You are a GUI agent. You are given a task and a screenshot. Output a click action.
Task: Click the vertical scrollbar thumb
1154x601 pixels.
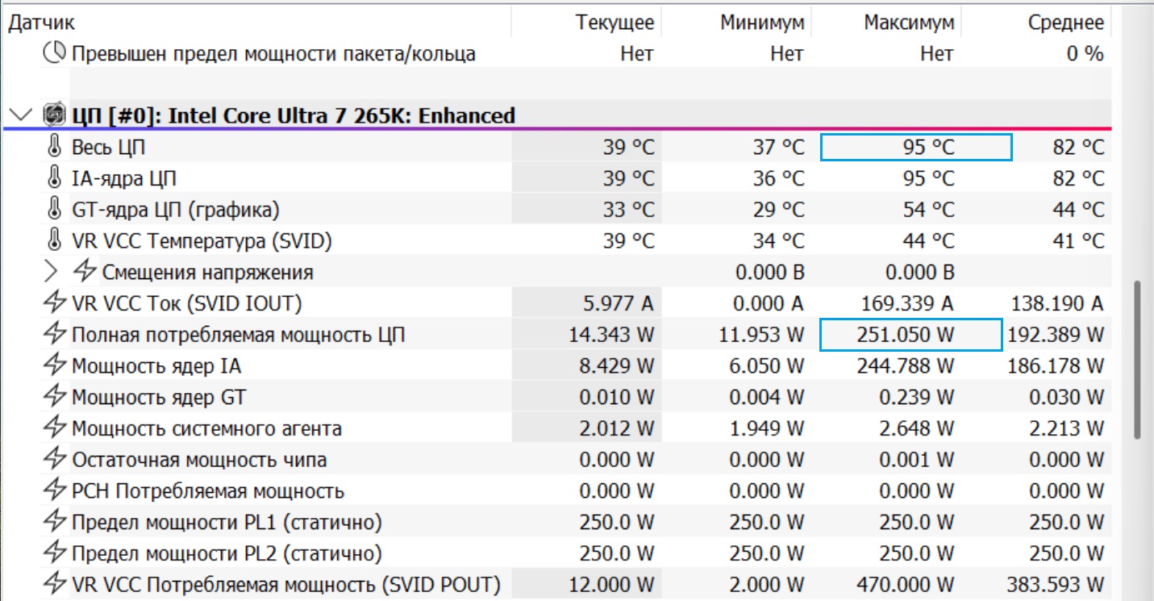(x=1137, y=360)
